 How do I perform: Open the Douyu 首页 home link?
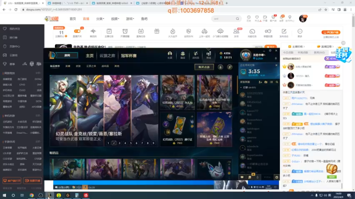pyautogui.click(x=73, y=19)
